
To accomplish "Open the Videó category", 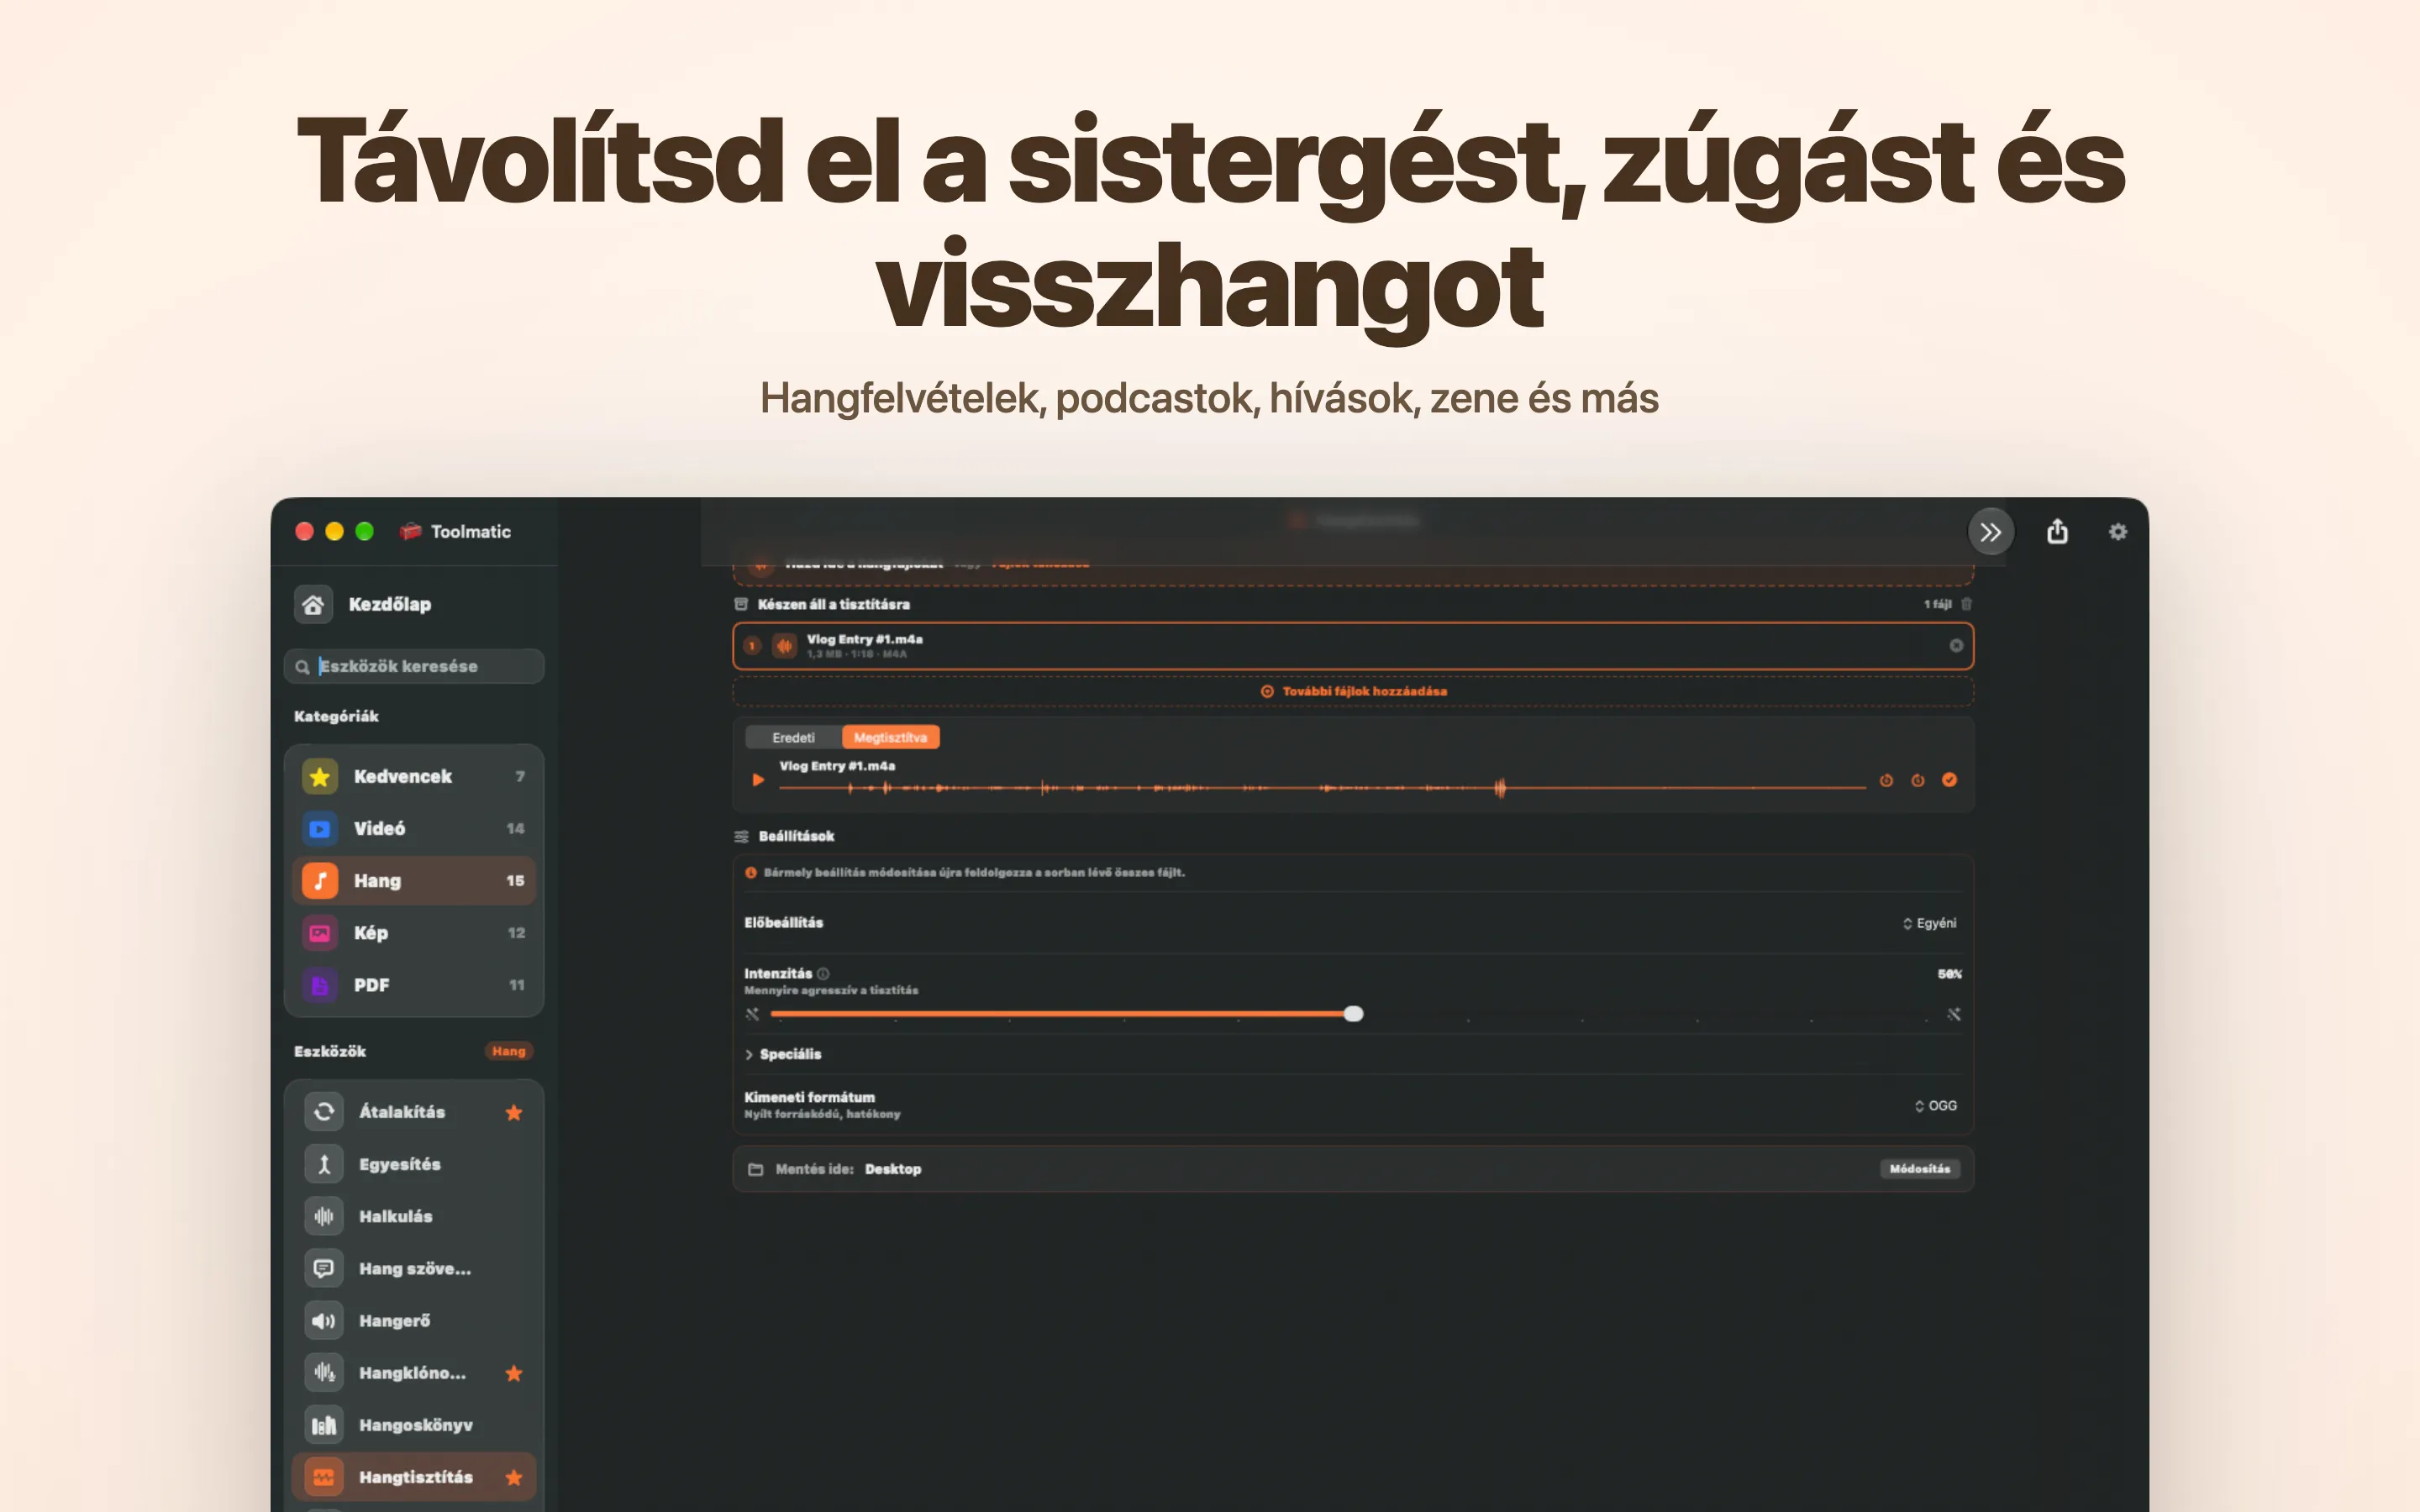I will click(414, 828).
